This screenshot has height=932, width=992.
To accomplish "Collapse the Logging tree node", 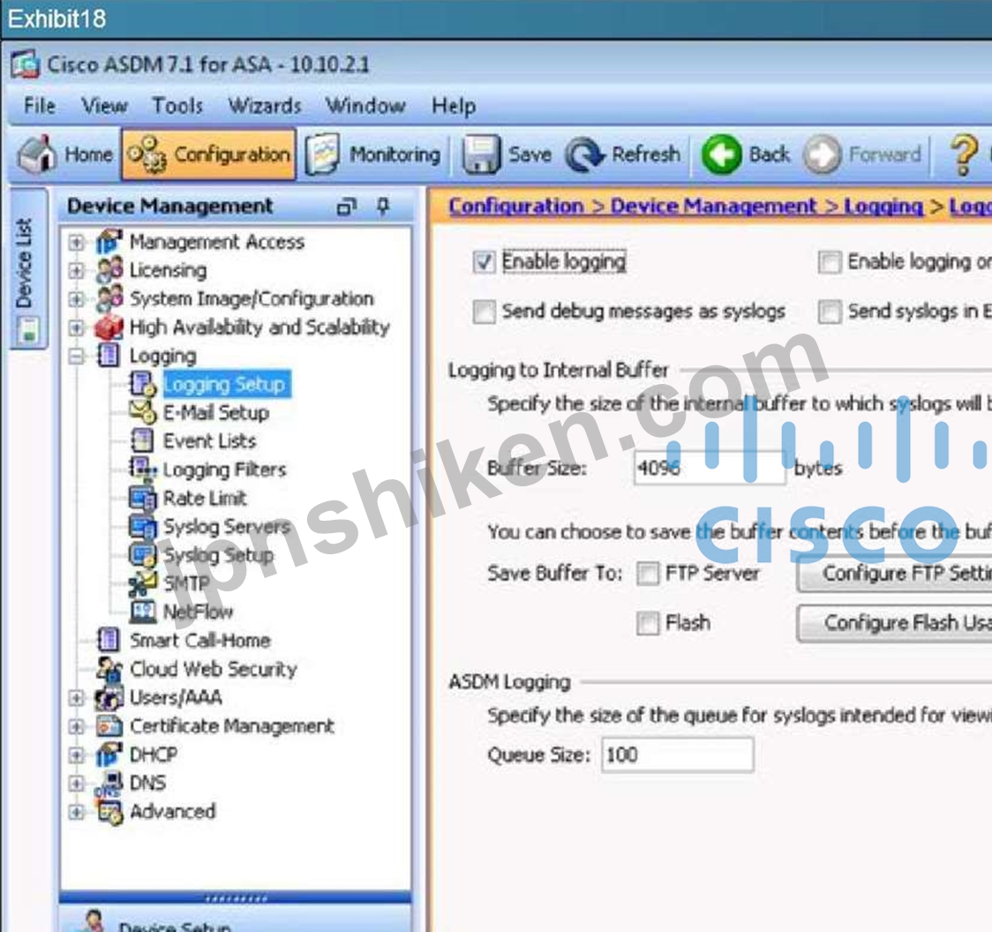I will coord(76,357).
